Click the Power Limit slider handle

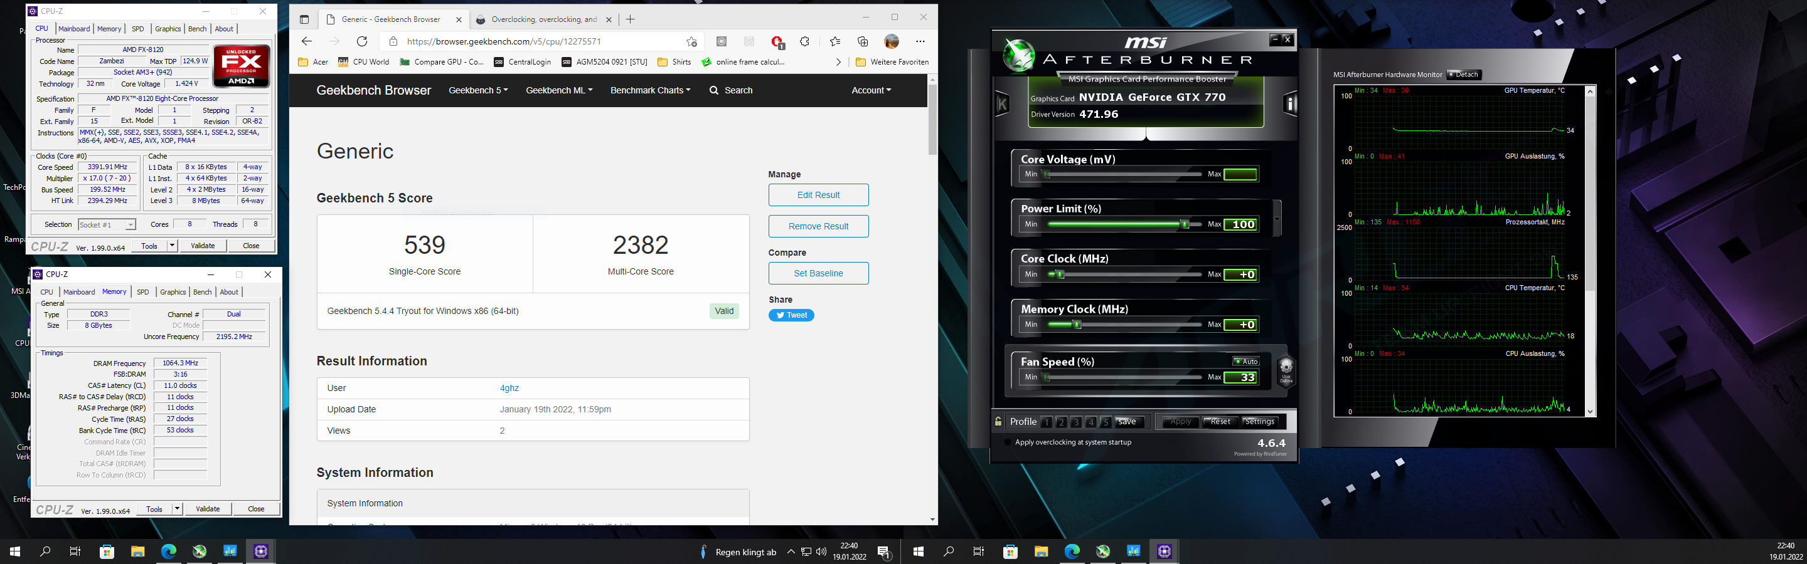(1185, 224)
